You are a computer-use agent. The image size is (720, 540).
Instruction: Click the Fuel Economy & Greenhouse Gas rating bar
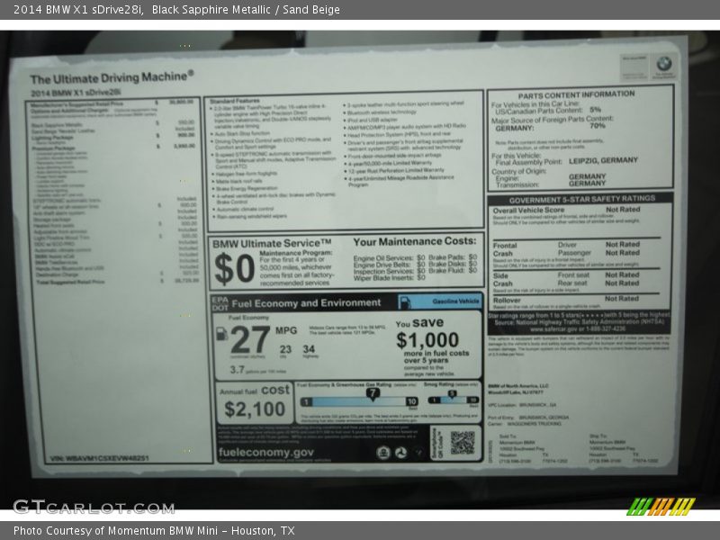[359, 401]
